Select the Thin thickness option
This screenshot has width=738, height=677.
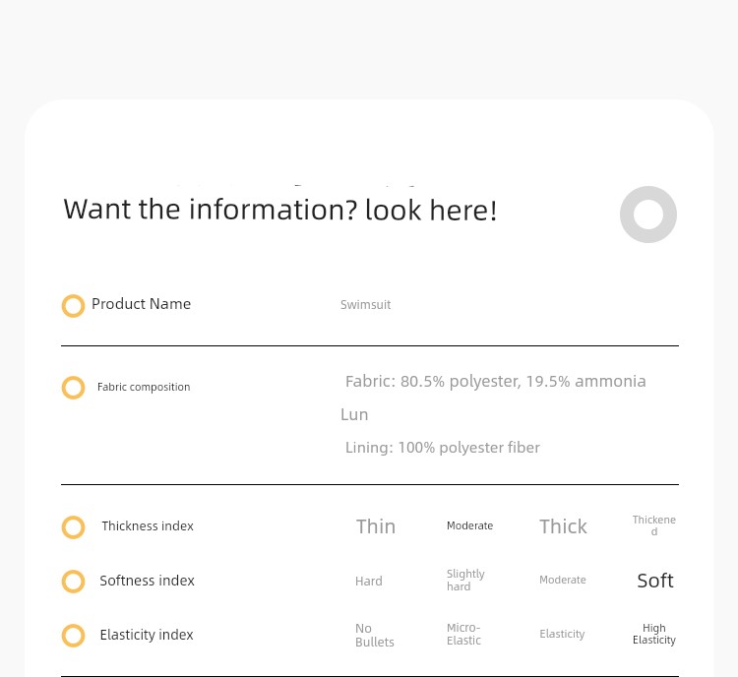pos(376,526)
